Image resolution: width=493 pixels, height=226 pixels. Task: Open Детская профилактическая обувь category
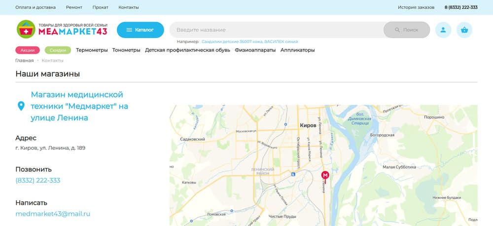(187, 50)
